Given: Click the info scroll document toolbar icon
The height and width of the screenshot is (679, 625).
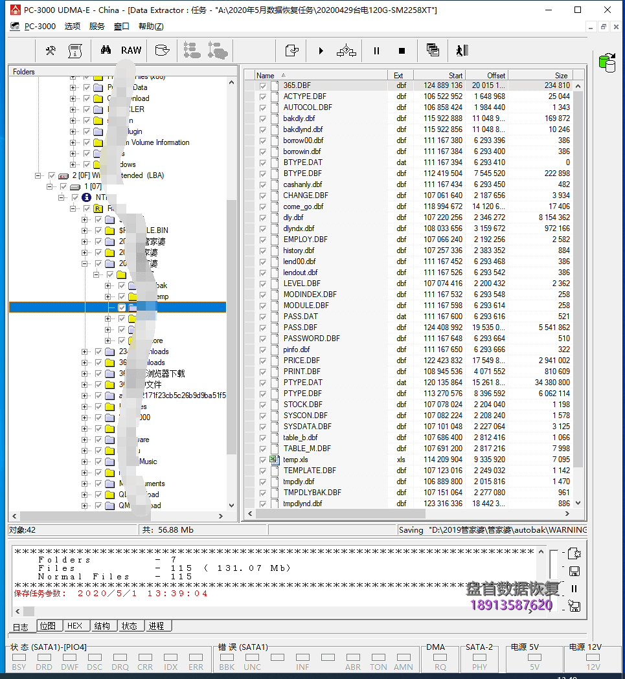Looking at the screenshot, I should point(75,50).
